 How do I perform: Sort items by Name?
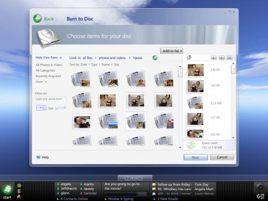(106, 64)
